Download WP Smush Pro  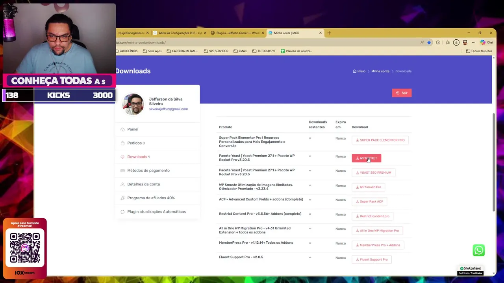[368, 187]
